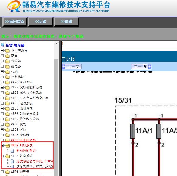Click the folder icon for 接地
177x176 pixels.
7,72
